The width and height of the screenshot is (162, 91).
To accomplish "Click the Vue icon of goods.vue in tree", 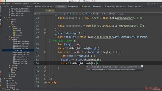I will [x=14, y=50].
